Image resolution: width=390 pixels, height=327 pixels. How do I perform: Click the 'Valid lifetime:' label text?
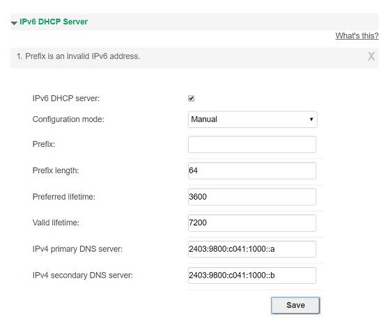56,223
